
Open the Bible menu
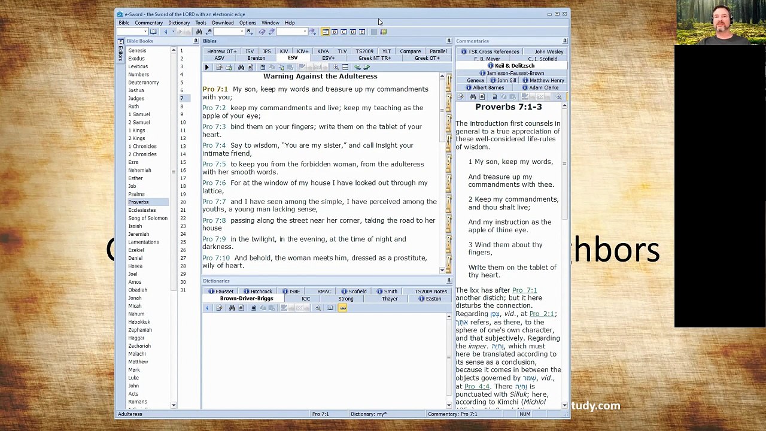point(124,23)
